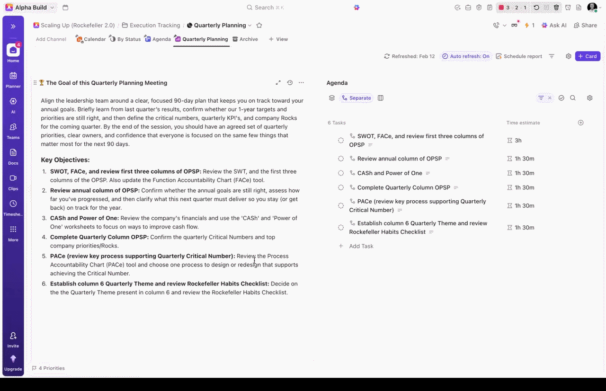Click the Search field in top bar
This screenshot has width=606, height=391.
265,8
